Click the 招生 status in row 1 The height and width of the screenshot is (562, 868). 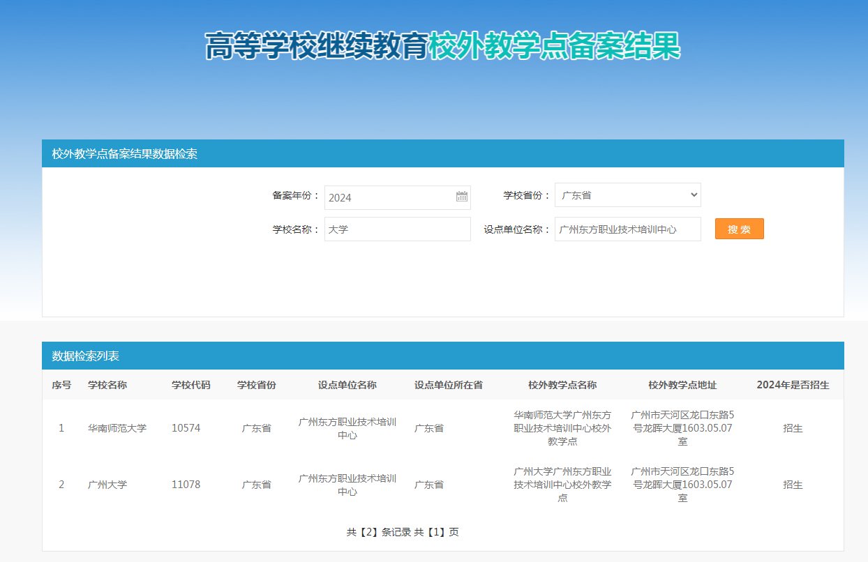click(793, 428)
